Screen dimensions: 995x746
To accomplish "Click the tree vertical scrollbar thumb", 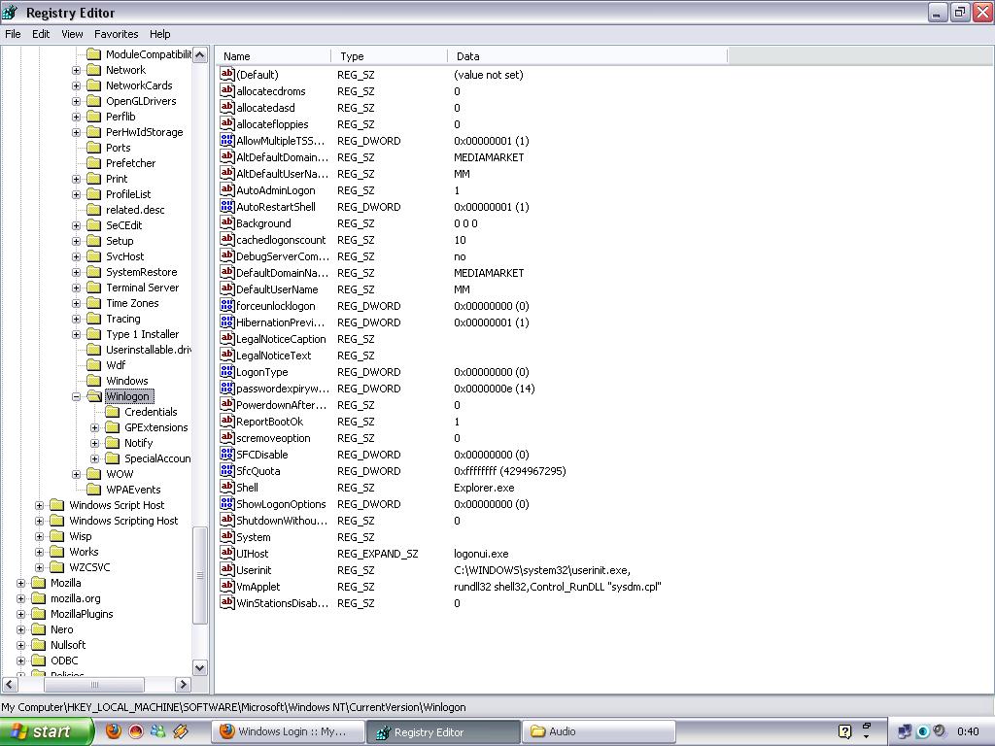I will [x=200, y=575].
